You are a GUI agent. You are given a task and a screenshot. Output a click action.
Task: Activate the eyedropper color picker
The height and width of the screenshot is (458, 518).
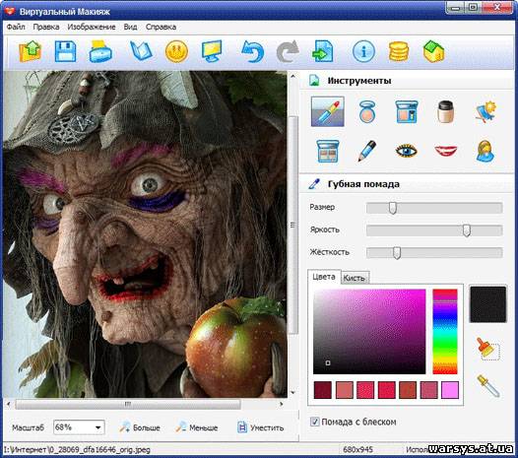tap(488, 386)
